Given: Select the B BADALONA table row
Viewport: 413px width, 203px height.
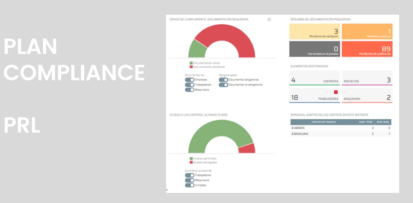Looking at the screenshot, I should click(x=340, y=134).
